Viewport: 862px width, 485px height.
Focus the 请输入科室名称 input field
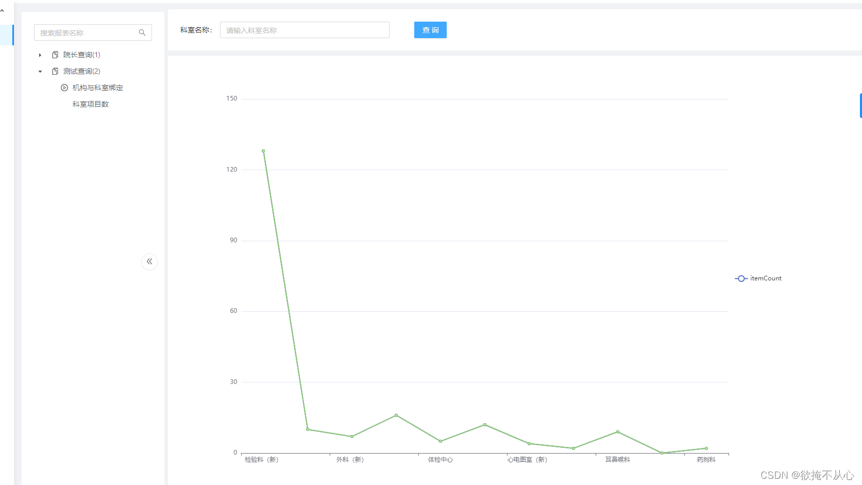(x=305, y=30)
